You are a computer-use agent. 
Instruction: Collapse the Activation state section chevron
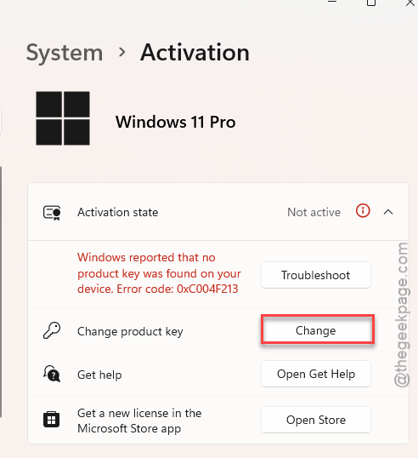point(388,212)
